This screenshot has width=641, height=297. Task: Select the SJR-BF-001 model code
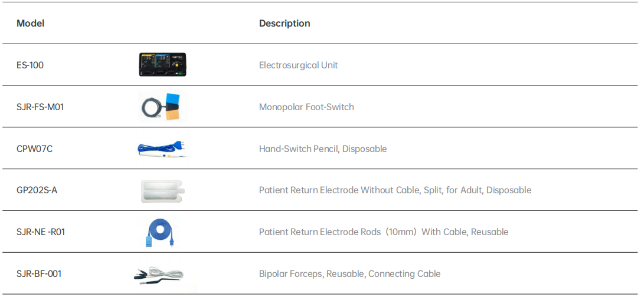pos(39,274)
